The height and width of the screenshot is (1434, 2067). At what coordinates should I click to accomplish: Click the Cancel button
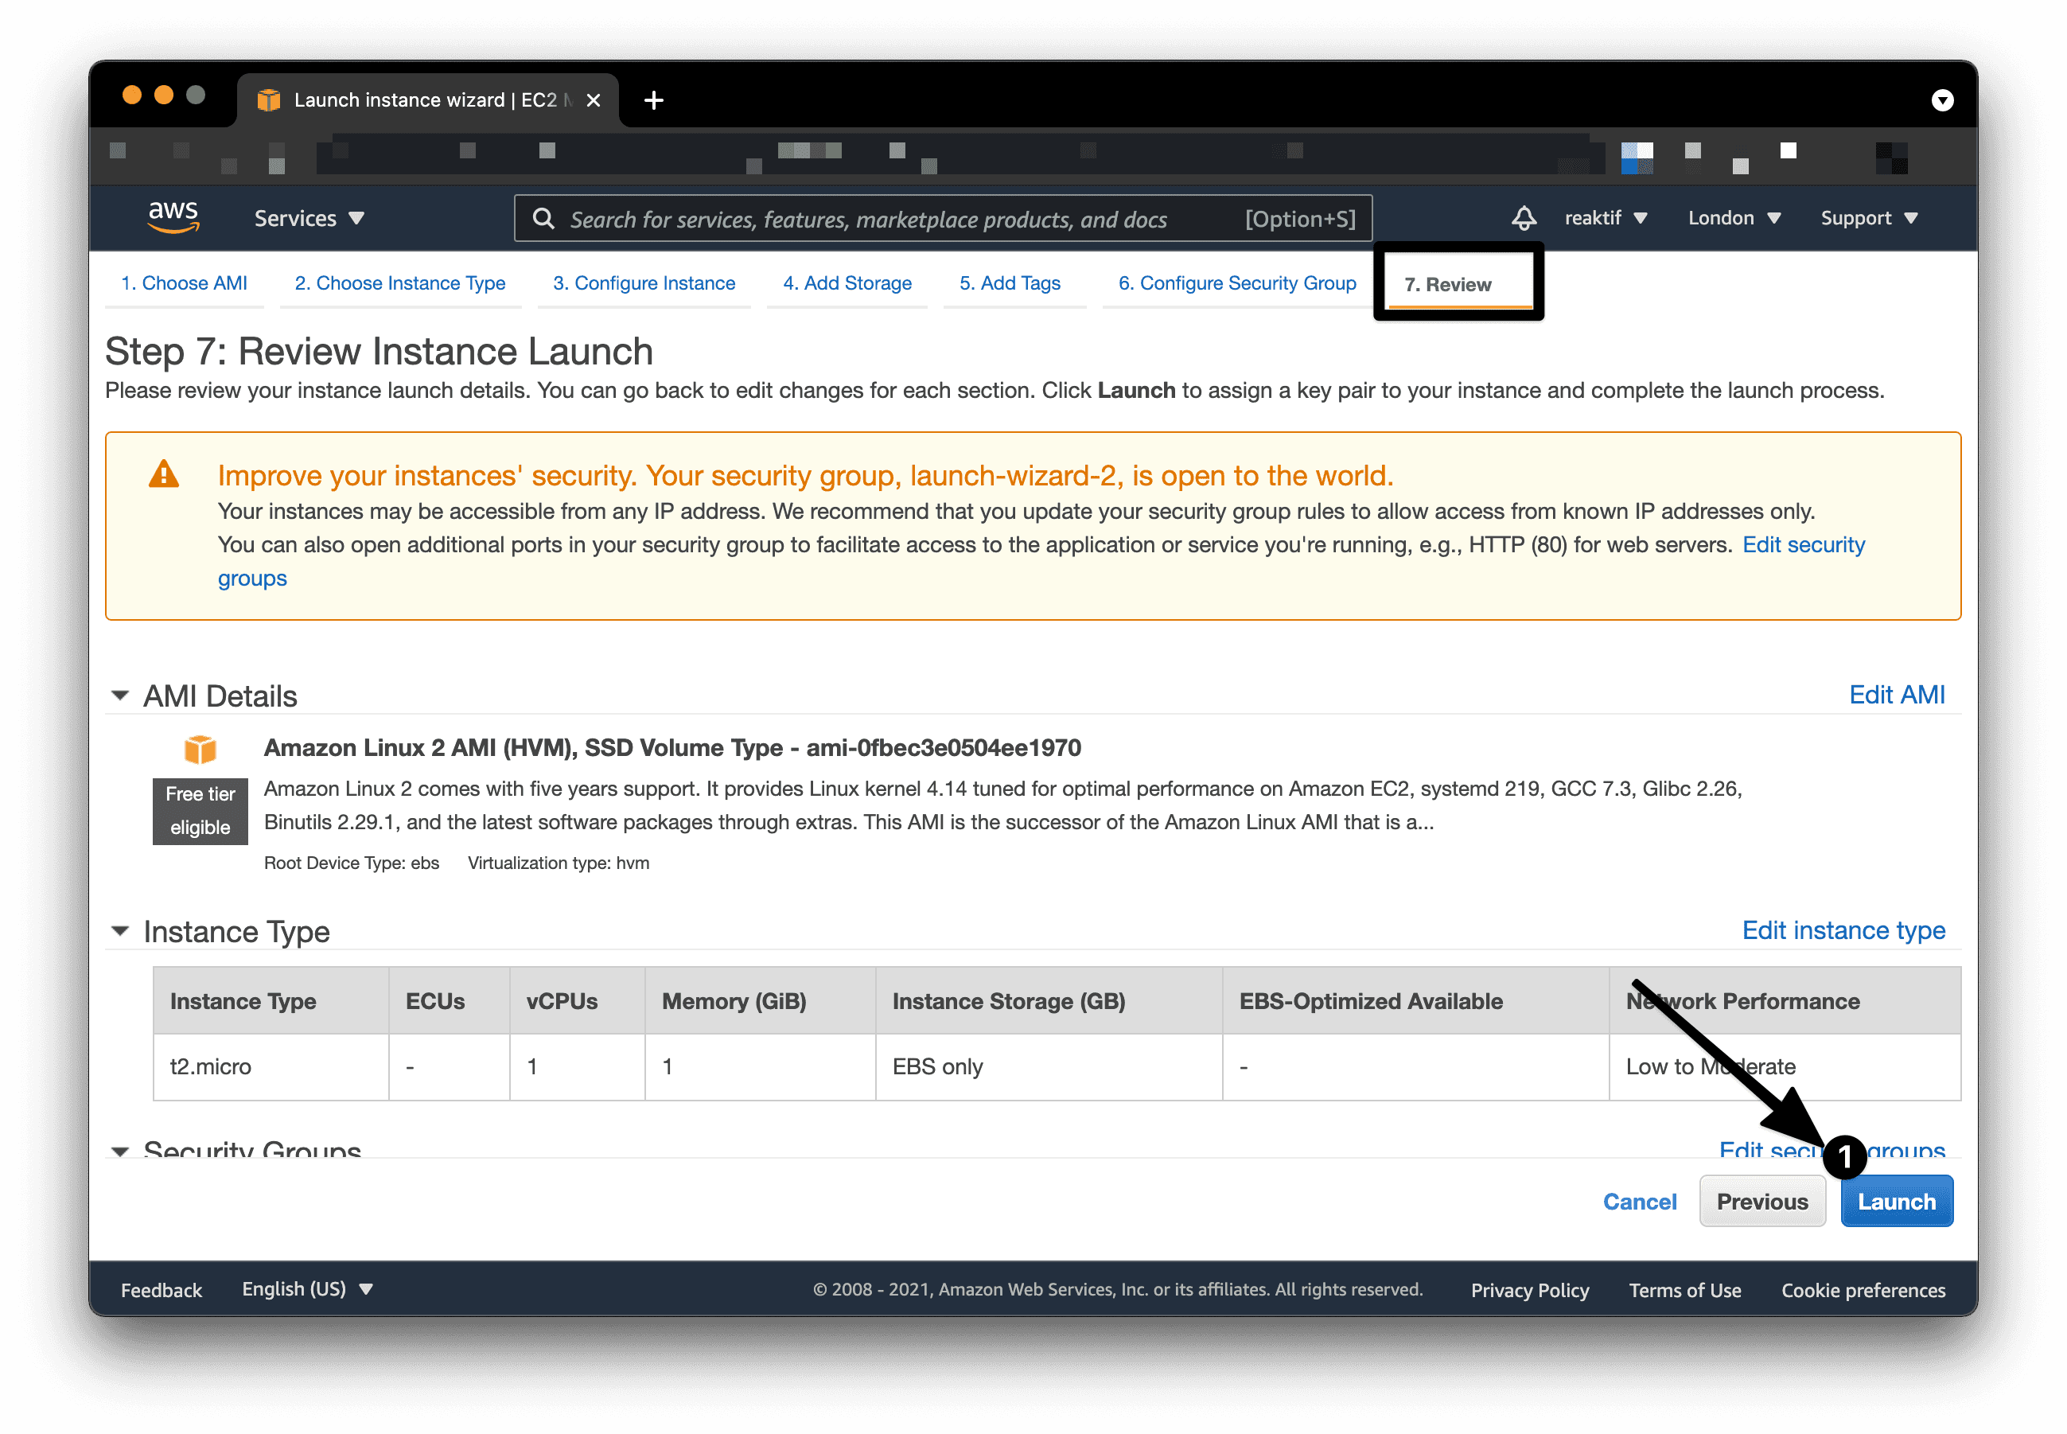pos(1641,1202)
